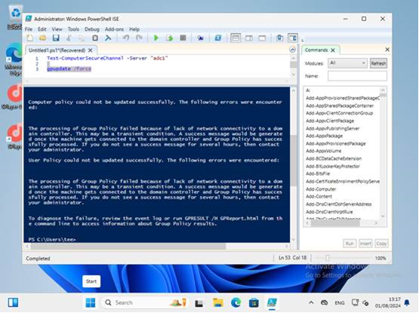Open Microsoft Store from the taskbar
This screenshot has width=419, height=313.
254,302
